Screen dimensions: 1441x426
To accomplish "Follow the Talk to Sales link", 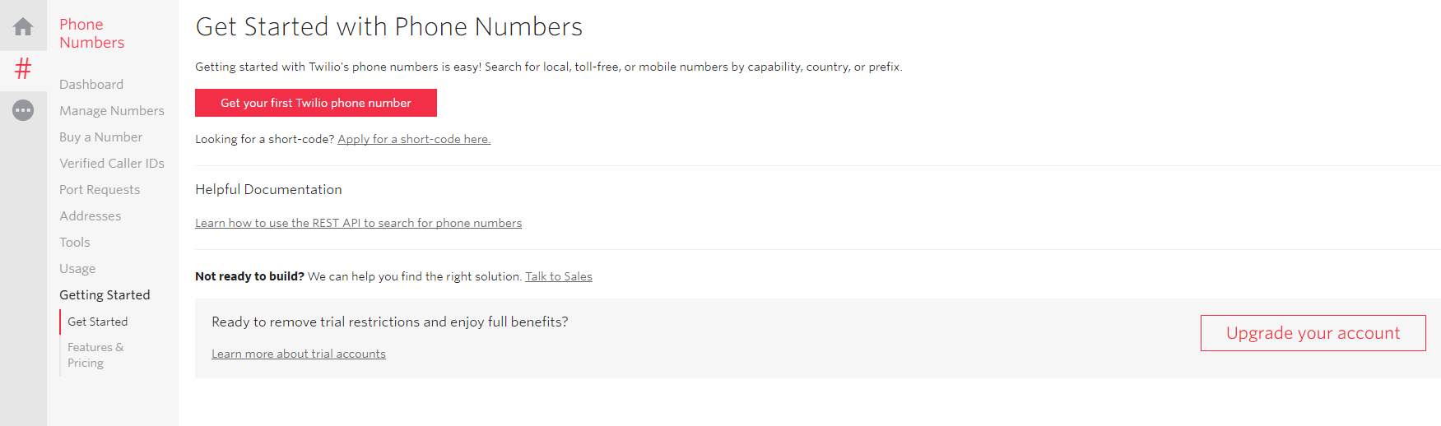I will tap(559, 276).
